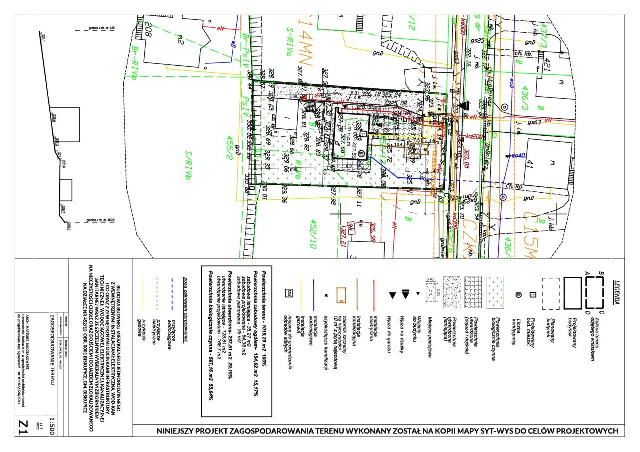Image resolution: width=640 pixels, height=452 pixels.
Task: Click the brown tank symbol for 'zbiornik szczelny'
Action: [x=342, y=295]
